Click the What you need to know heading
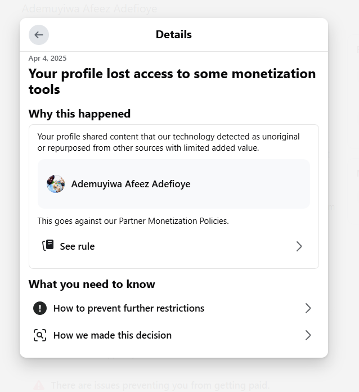The width and height of the screenshot is (359, 392). pyautogui.click(x=92, y=284)
